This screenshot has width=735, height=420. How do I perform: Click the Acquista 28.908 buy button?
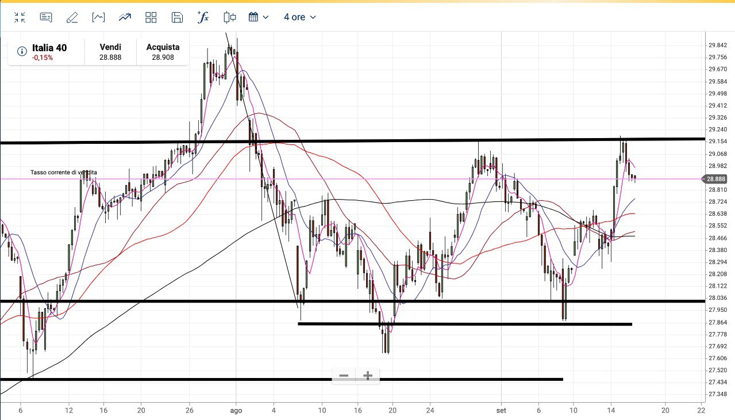tap(163, 52)
